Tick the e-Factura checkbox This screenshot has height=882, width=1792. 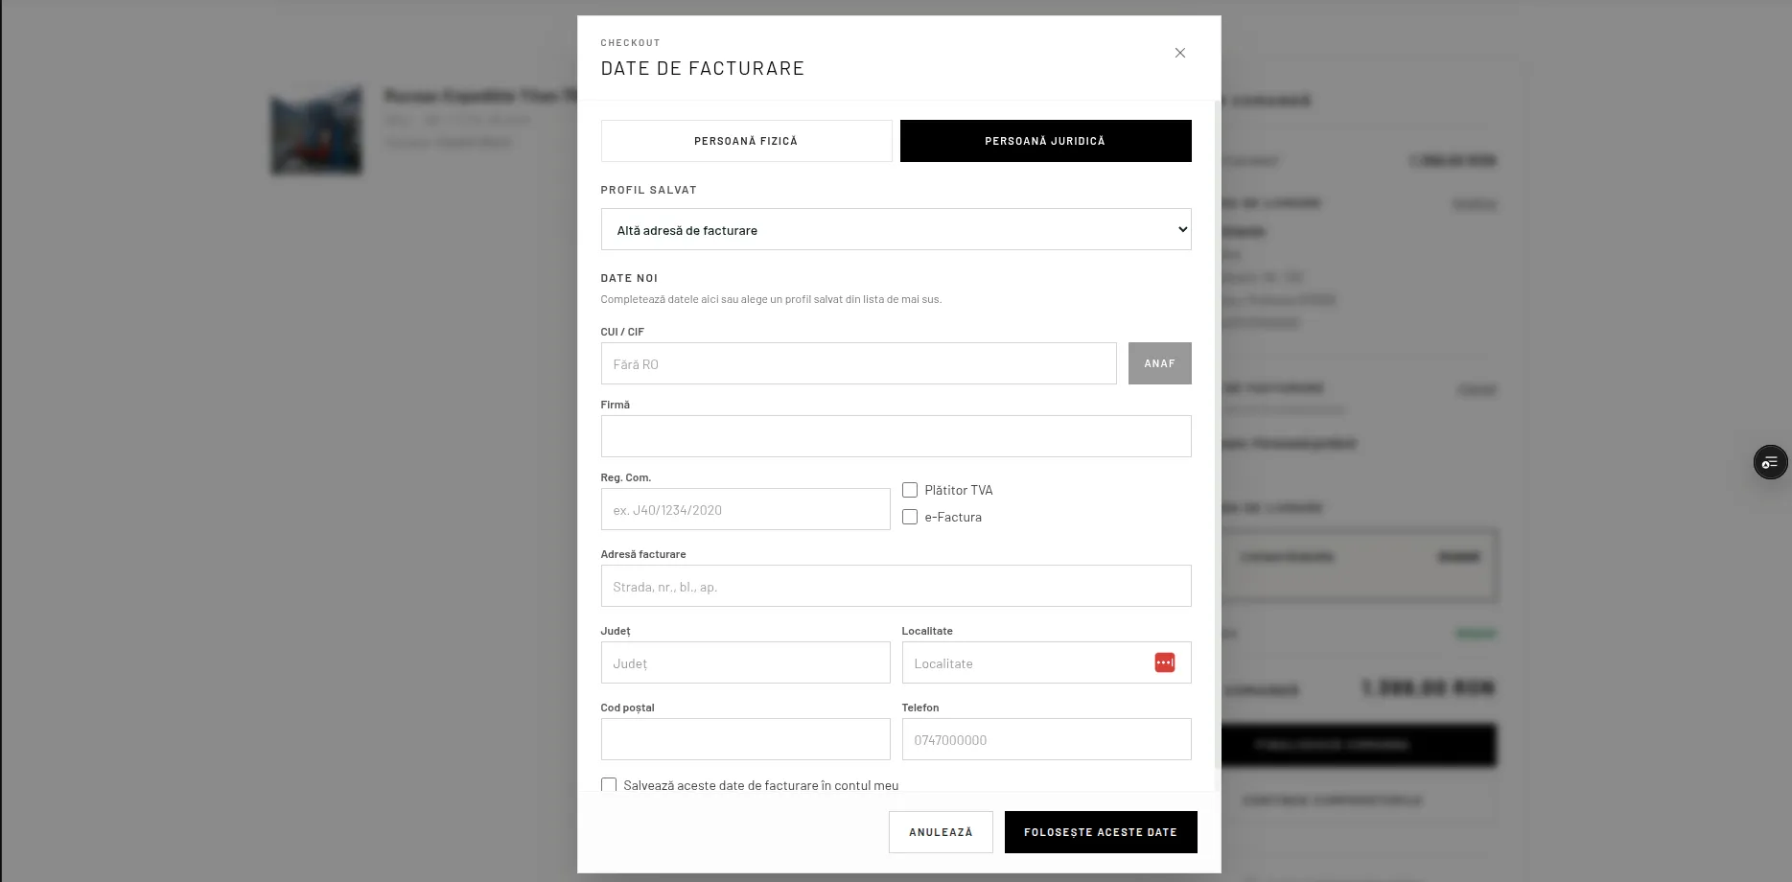(910, 517)
